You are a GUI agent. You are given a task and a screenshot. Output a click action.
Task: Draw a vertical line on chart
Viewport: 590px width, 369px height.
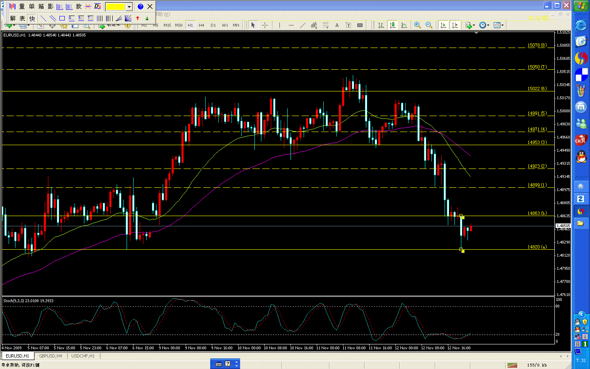pos(279,25)
